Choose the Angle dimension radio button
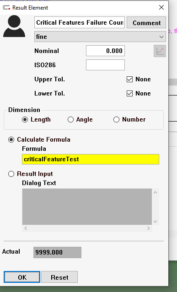The height and width of the screenshot is (292, 177). pyautogui.click(x=70, y=120)
